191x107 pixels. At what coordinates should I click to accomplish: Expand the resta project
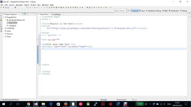(4, 31)
